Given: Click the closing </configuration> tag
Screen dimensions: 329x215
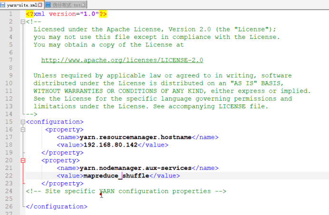Looking at the screenshot, I should 57,206.
